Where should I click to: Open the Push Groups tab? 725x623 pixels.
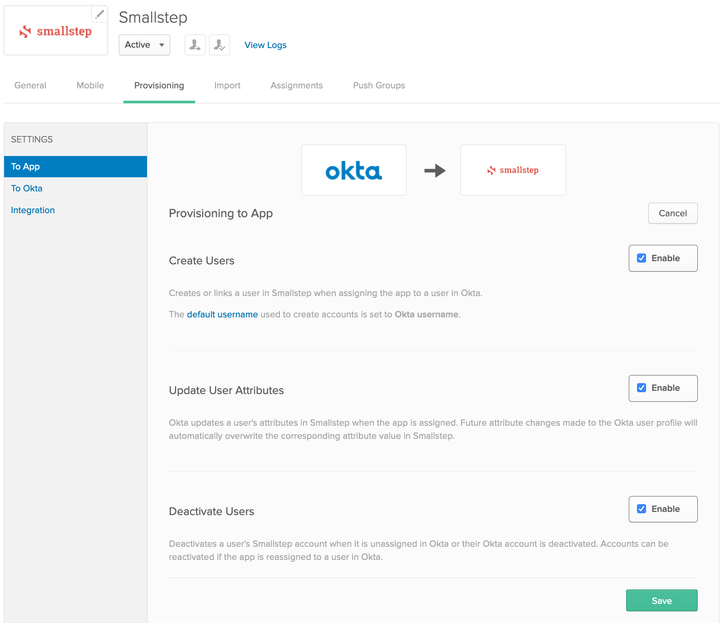tap(379, 86)
